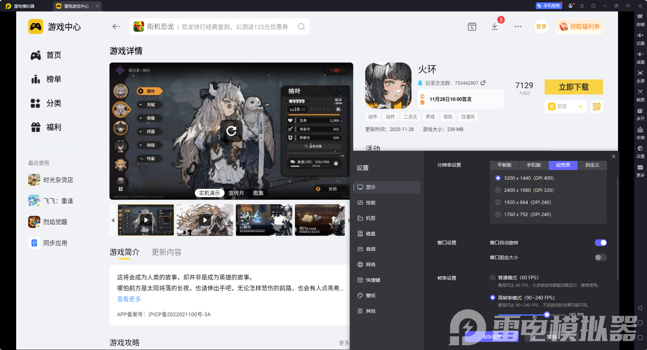The image size is (647, 350).
Task: Open 壁纸 wallpaper settings section
Action: click(371, 295)
